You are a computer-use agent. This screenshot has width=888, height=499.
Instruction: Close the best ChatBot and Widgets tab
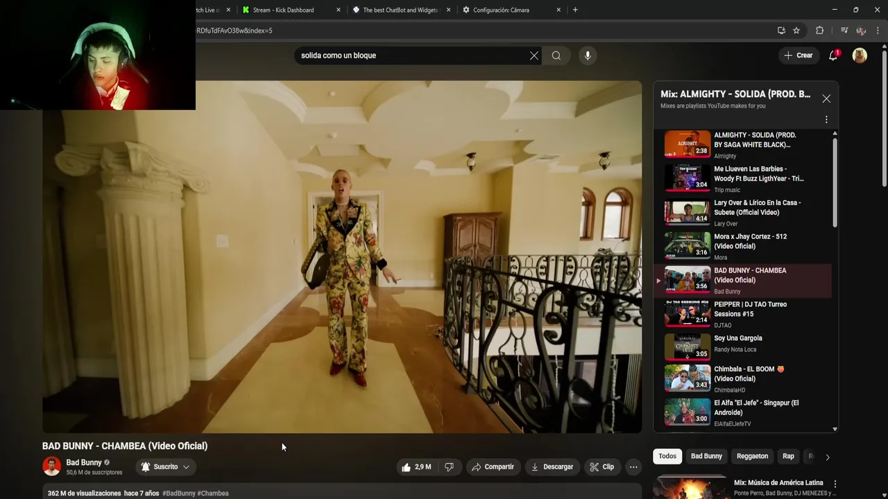click(x=449, y=10)
